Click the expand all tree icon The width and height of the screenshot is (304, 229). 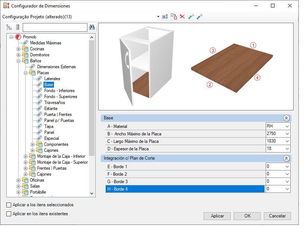(9, 27)
